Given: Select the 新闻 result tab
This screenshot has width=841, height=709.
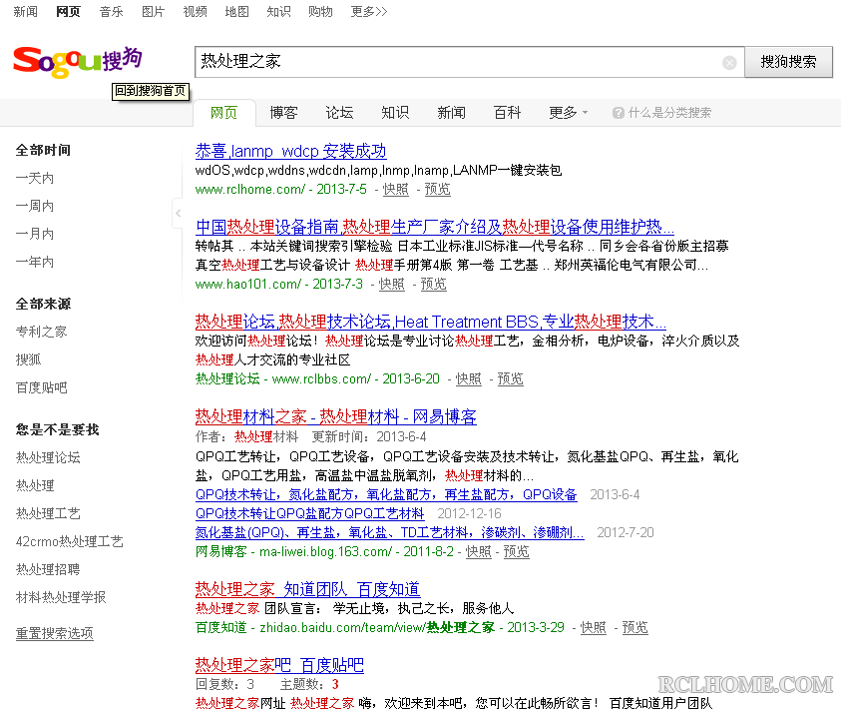Looking at the screenshot, I should coord(451,113).
